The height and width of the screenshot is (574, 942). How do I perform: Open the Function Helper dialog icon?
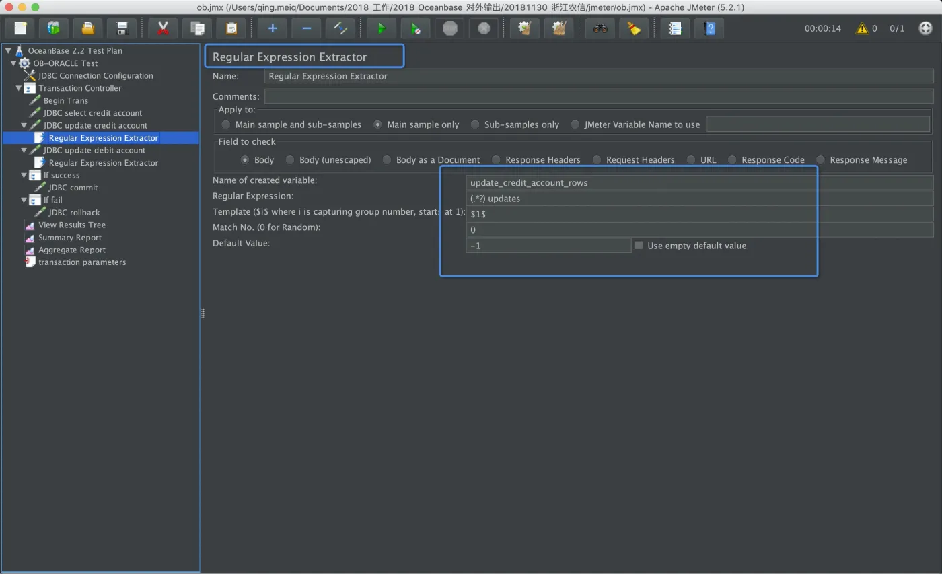click(675, 28)
